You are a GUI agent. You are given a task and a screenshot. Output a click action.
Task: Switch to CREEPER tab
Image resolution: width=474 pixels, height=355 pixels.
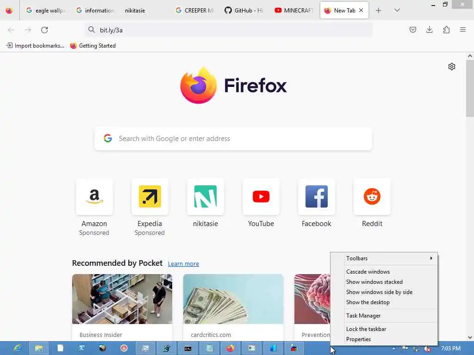click(195, 11)
